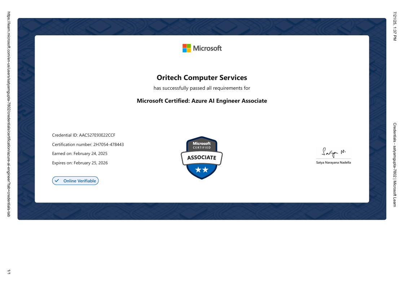Viewport: 404px width, 284px height.
Task: Click the Satya Narayana Nadella name
Action: coord(333,163)
